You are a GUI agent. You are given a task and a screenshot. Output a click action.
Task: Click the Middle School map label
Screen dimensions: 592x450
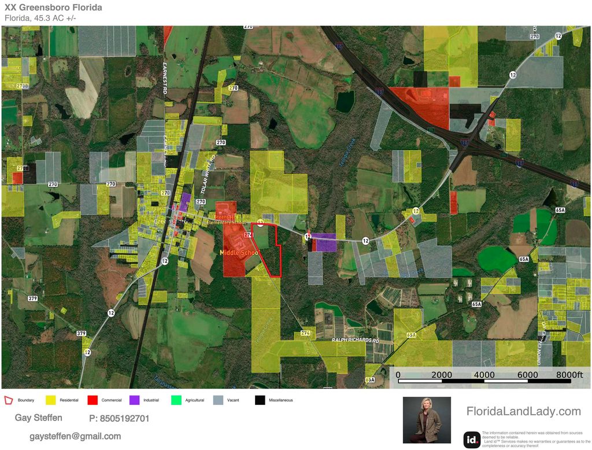pos(239,253)
